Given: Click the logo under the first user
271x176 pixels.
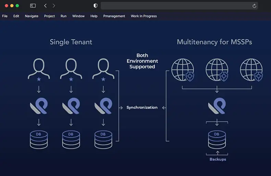Looking at the screenshot, I should click(x=39, y=106).
